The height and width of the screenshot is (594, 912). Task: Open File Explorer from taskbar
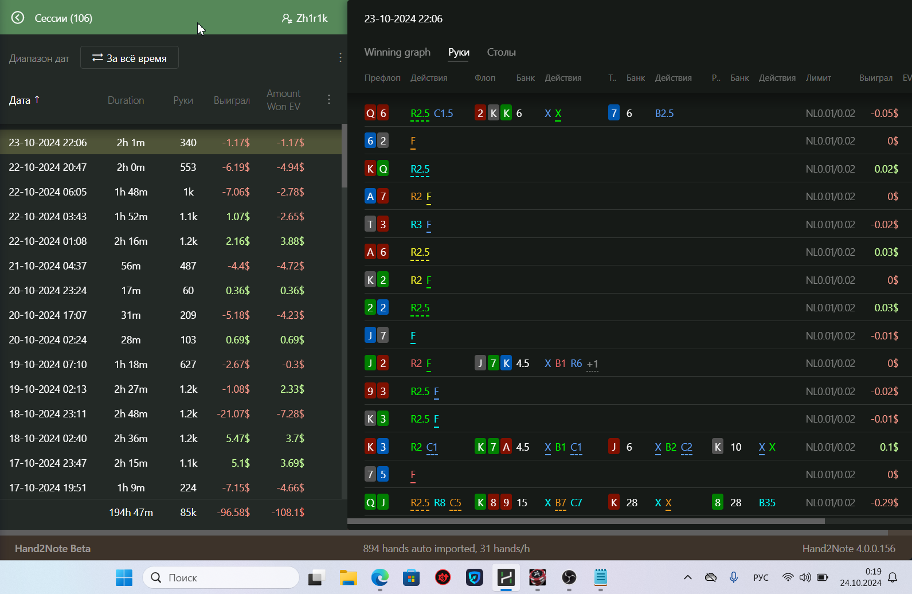pos(348,577)
